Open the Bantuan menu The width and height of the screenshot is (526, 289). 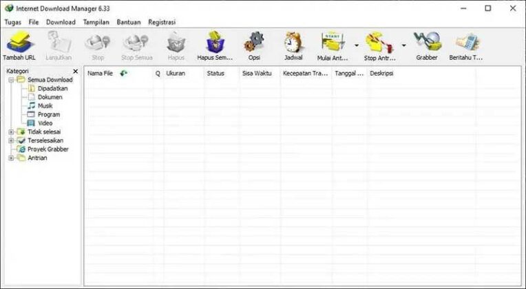click(x=129, y=22)
